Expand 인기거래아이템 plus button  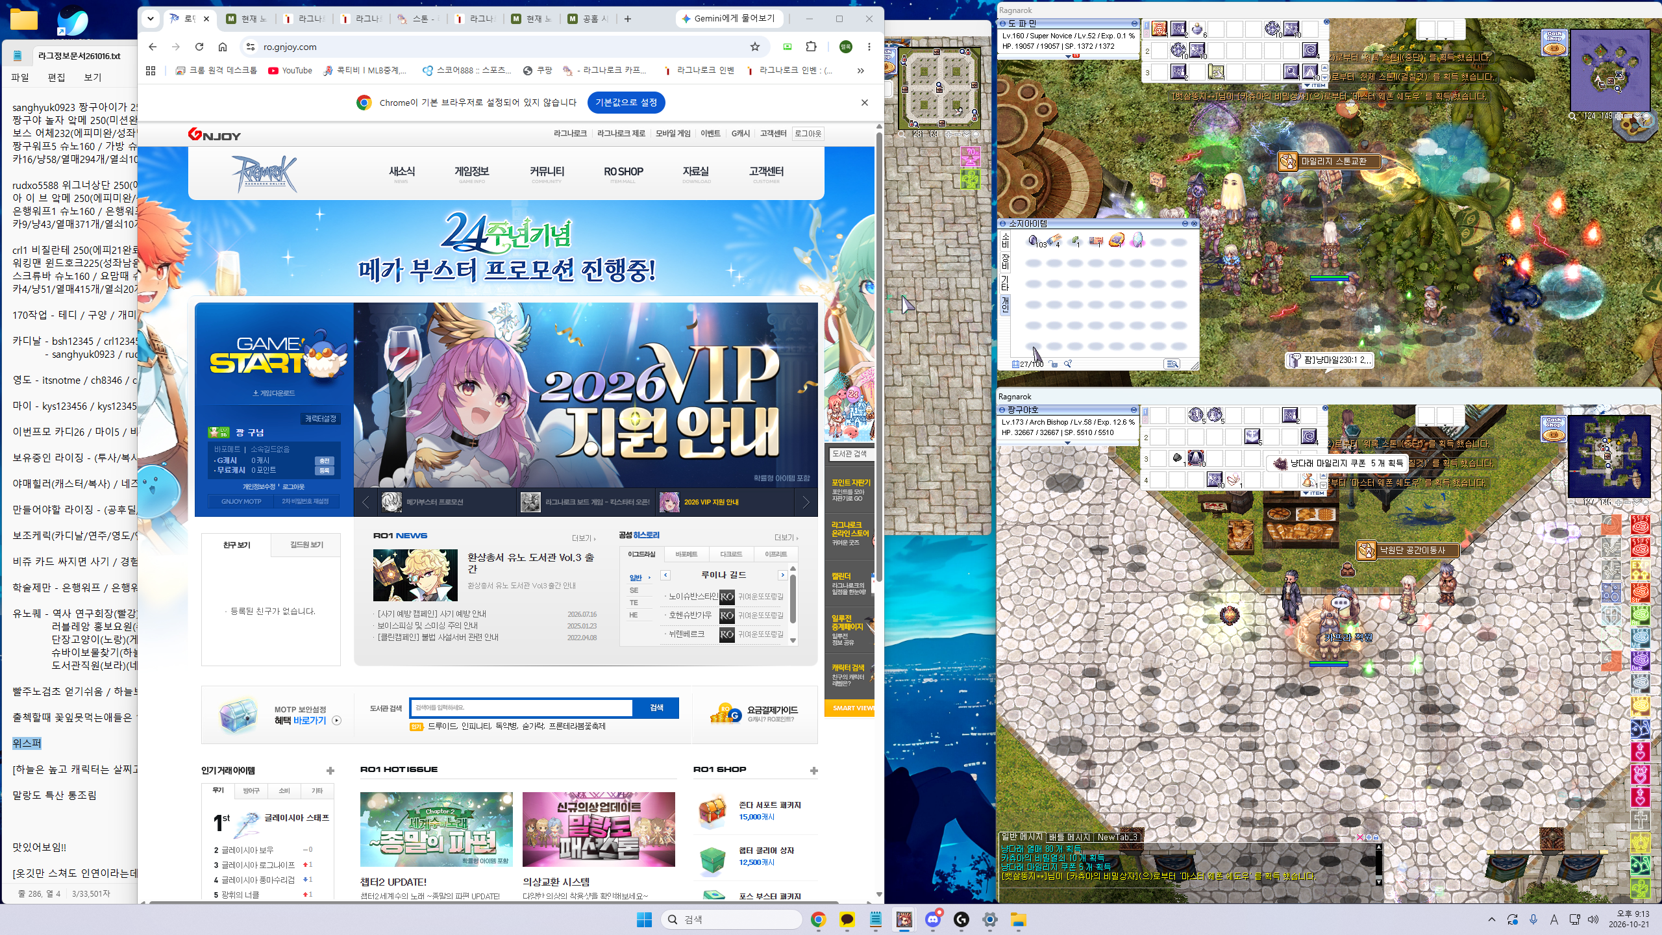330,771
